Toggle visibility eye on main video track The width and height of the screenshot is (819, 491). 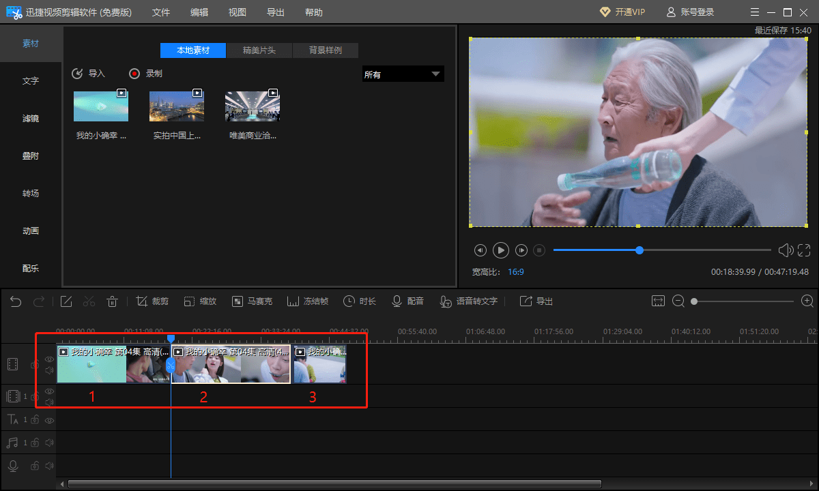tap(49, 359)
